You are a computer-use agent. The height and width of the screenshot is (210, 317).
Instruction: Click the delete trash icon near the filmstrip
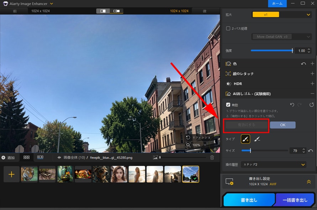(212, 157)
